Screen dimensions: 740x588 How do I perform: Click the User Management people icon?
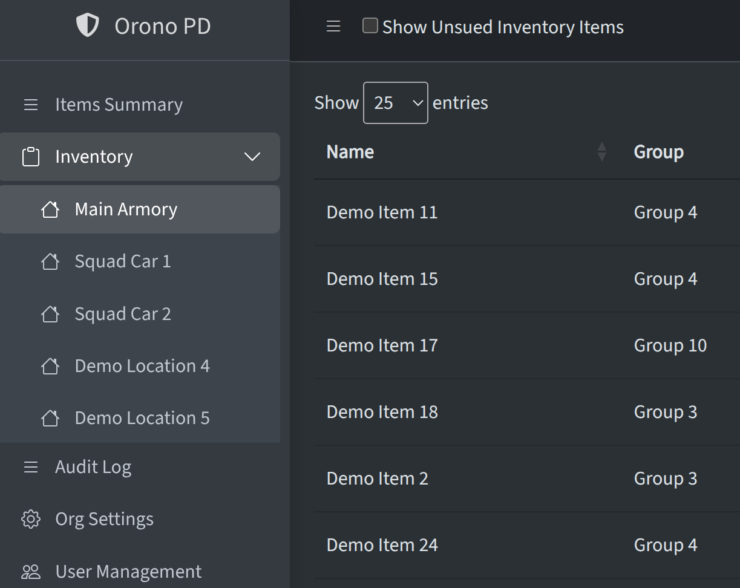(x=31, y=572)
